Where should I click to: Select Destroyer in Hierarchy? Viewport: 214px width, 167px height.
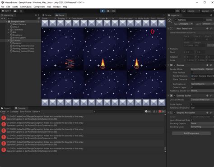18,35
